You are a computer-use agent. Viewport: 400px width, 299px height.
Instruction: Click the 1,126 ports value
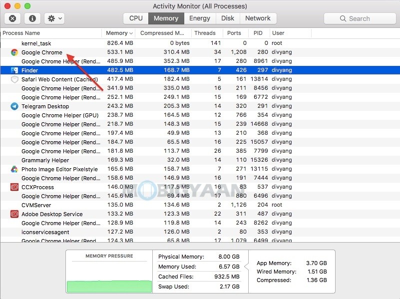[239, 205]
